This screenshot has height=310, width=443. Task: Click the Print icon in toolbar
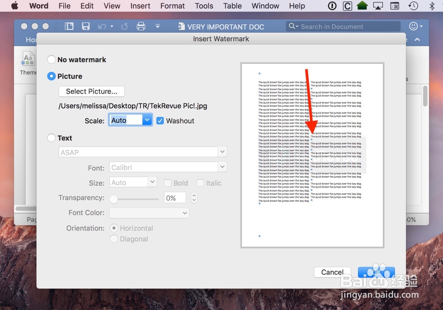(141, 26)
